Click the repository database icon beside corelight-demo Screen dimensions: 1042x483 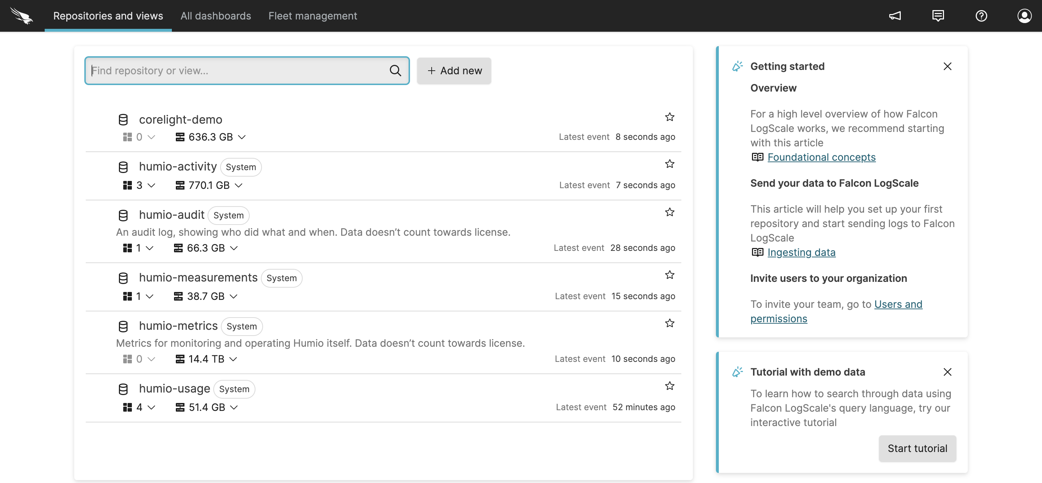pyautogui.click(x=123, y=119)
